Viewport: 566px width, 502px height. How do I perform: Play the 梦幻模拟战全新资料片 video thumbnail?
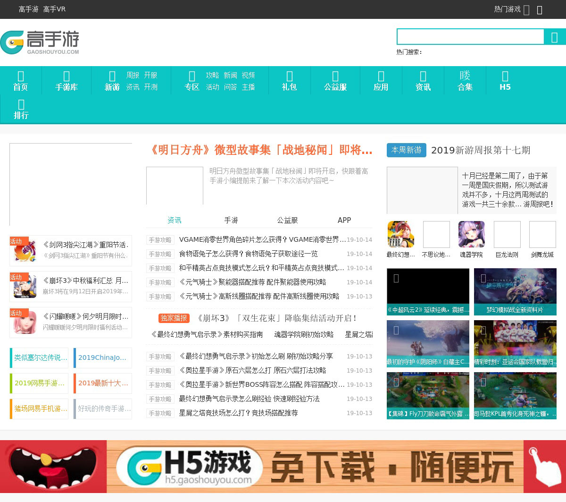(x=515, y=291)
